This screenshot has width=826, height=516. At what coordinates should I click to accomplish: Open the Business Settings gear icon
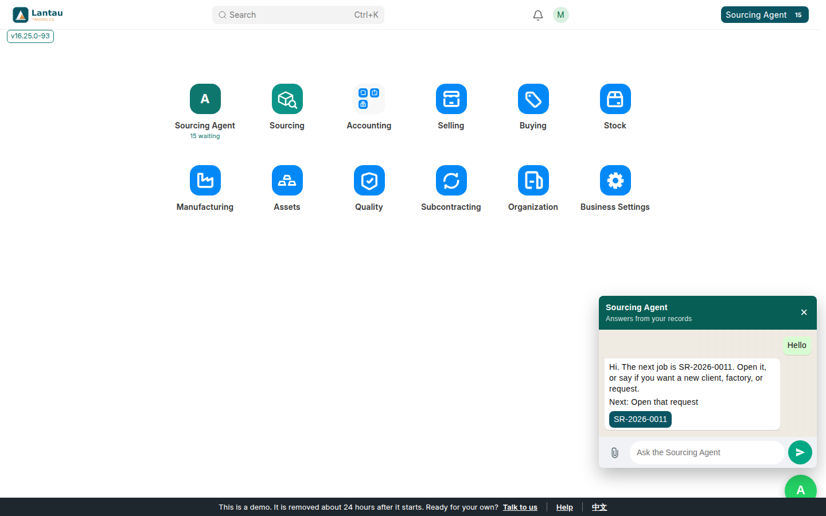615,181
